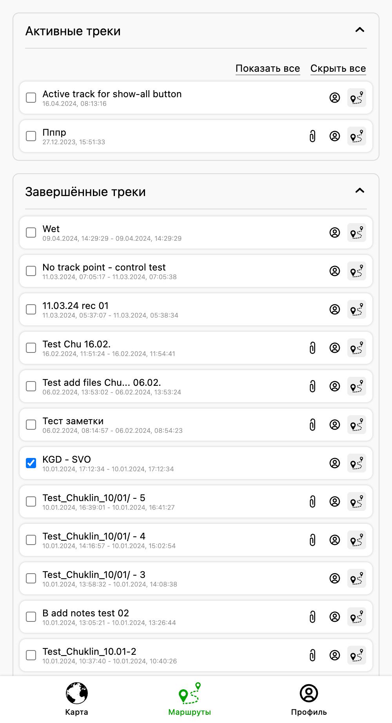
Task: Open route icon for Test_Chuklin_10.01-2
Action: pyautogui.click(x=357, y=655)
